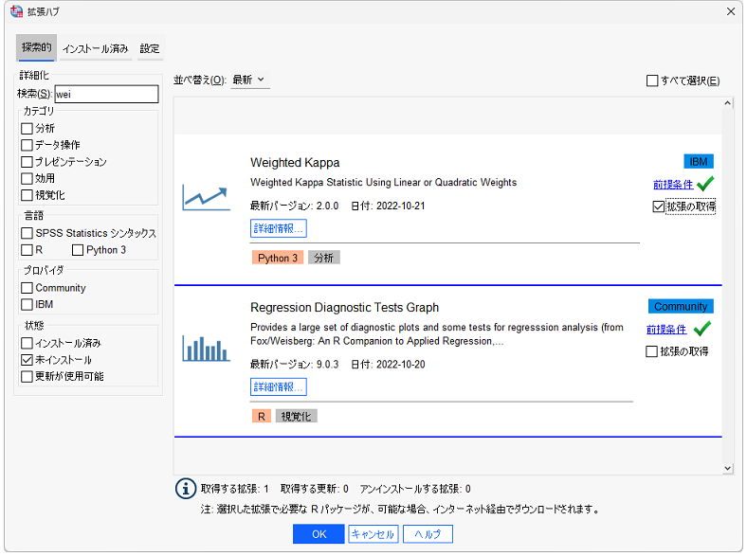The width and height of the screenshot is (747, 556).
Task: Click the blue IBM provider badge
Action: pyautogui.click(x=698, y=162)
